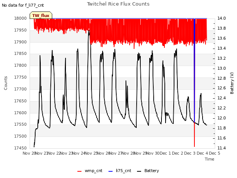Click the 17700 counts axis value

click(20, 89)
